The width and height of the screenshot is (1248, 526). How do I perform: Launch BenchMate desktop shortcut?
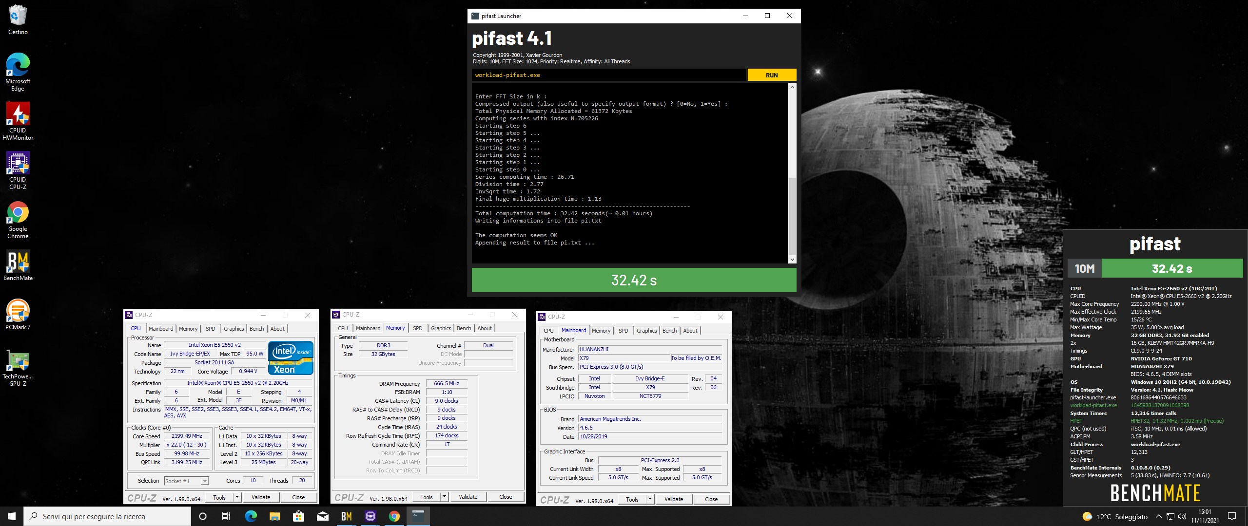tap(18, 266)
